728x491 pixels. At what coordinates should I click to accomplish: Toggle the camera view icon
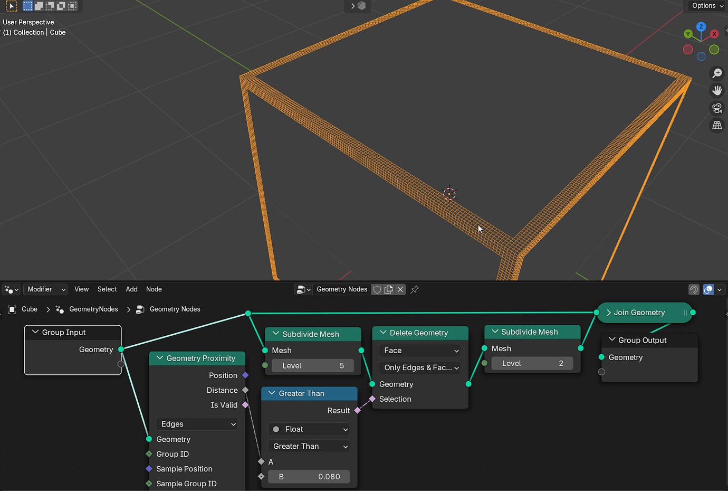click(717, 108)
